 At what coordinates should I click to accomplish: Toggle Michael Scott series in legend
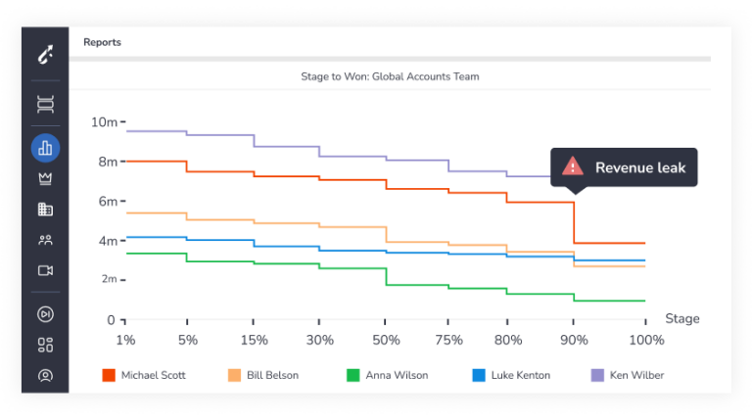click(x=144, y=375)
